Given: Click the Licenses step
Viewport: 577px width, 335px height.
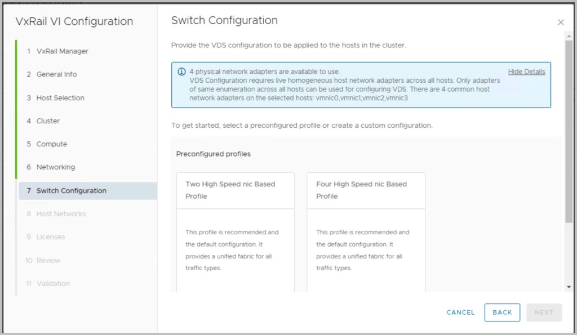Looking at the screenshot, I should coord(50,237).
